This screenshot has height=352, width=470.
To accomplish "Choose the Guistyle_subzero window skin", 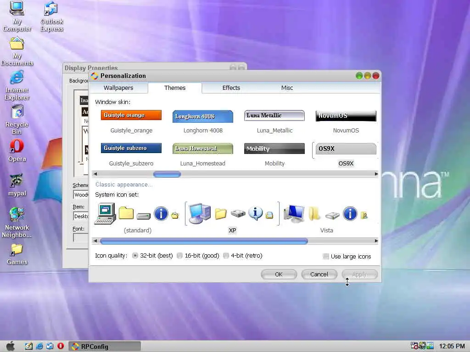I will point(131,155).
